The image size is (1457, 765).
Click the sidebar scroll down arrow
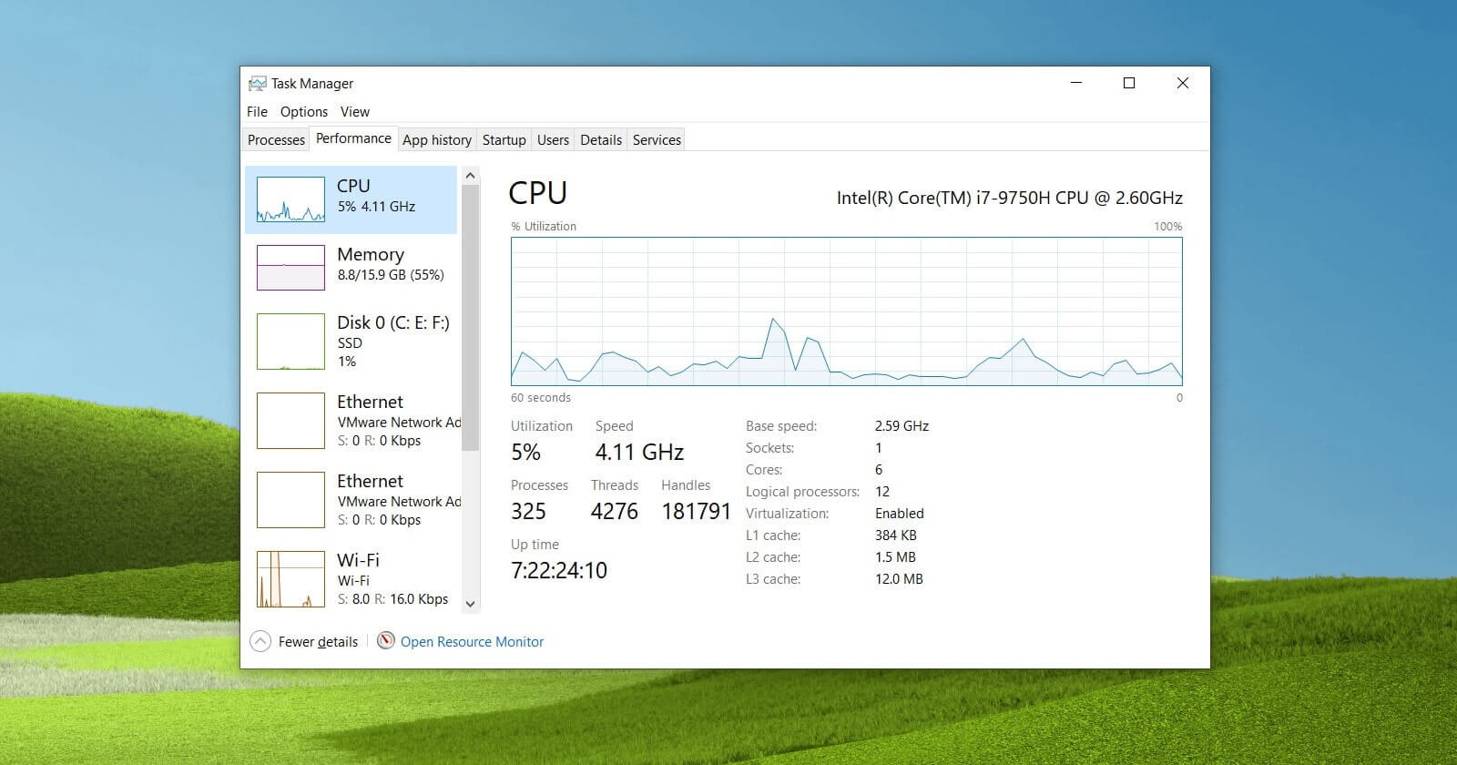[470, 603]
